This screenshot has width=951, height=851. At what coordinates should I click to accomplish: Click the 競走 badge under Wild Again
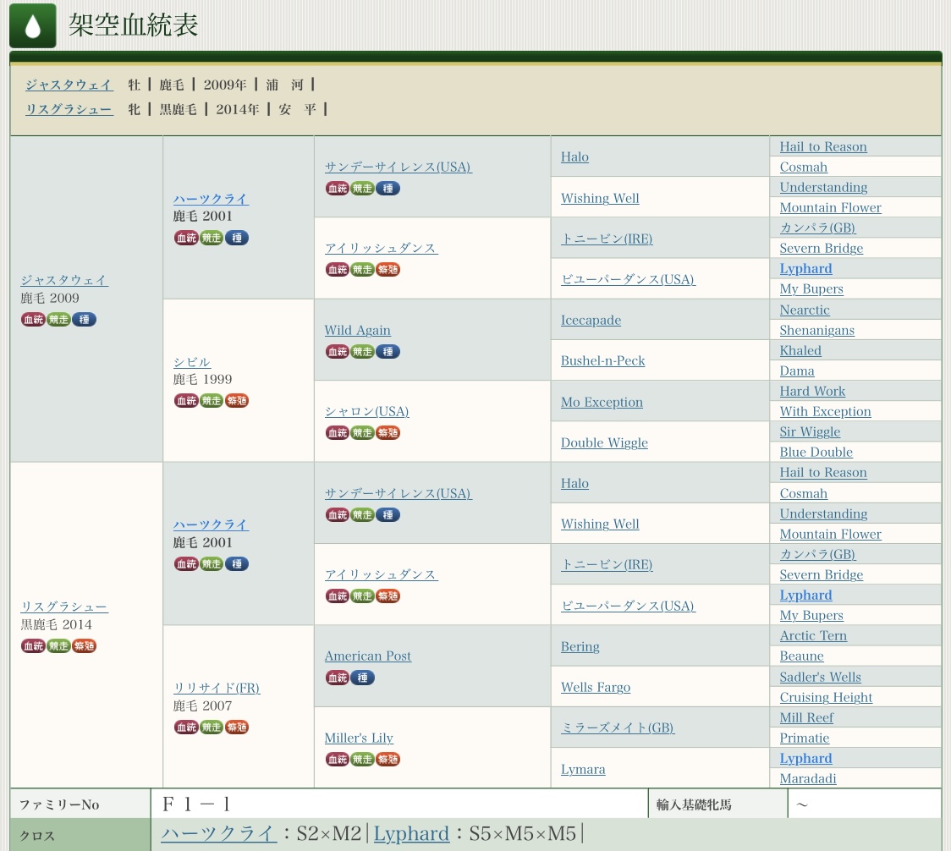click(x=362, y=351)
